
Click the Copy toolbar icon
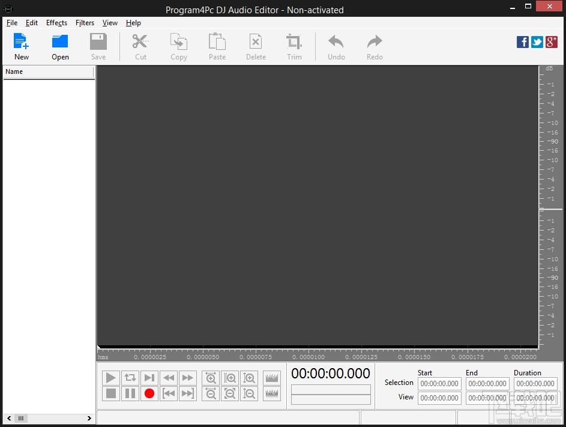179,46
